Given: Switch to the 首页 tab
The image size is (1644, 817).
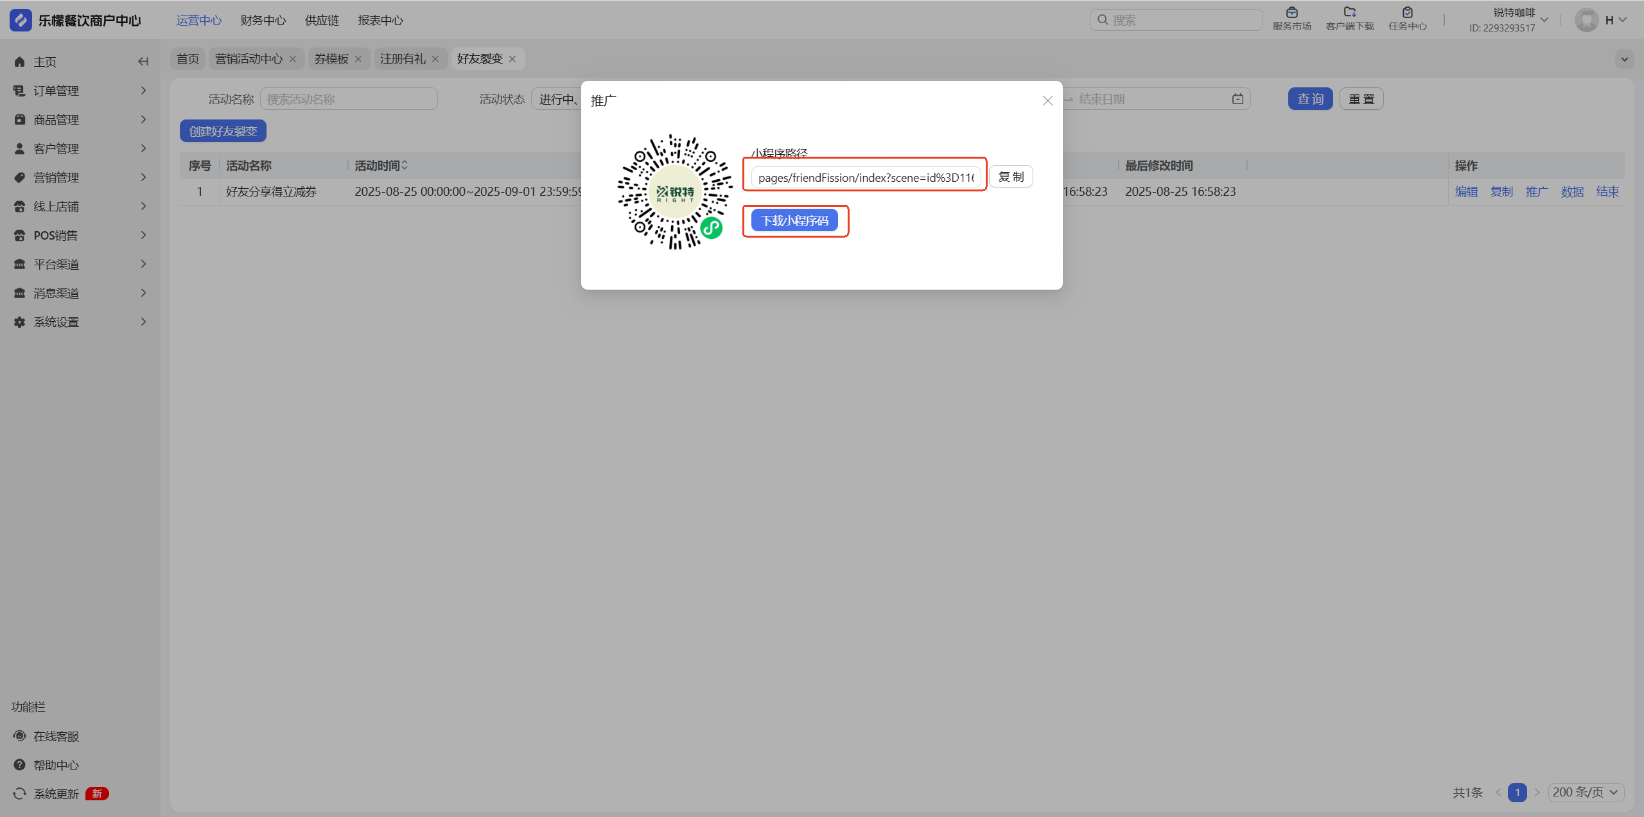Looking at the screenshot, I should 188,59.
